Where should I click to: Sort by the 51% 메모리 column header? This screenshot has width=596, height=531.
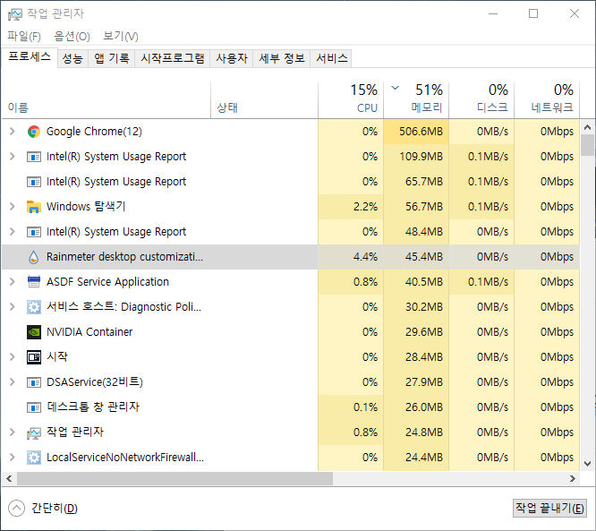pyautogui.click(x=416, y=100)
